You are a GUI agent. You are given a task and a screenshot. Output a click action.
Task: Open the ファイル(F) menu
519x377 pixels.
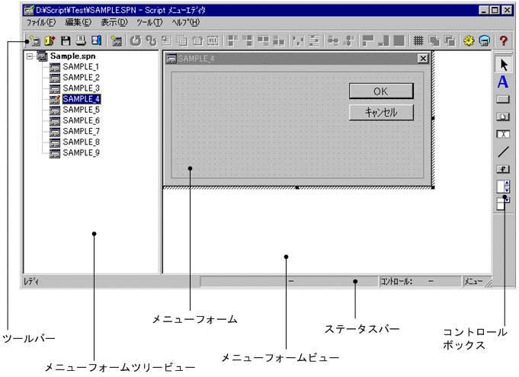click(41, 23)
